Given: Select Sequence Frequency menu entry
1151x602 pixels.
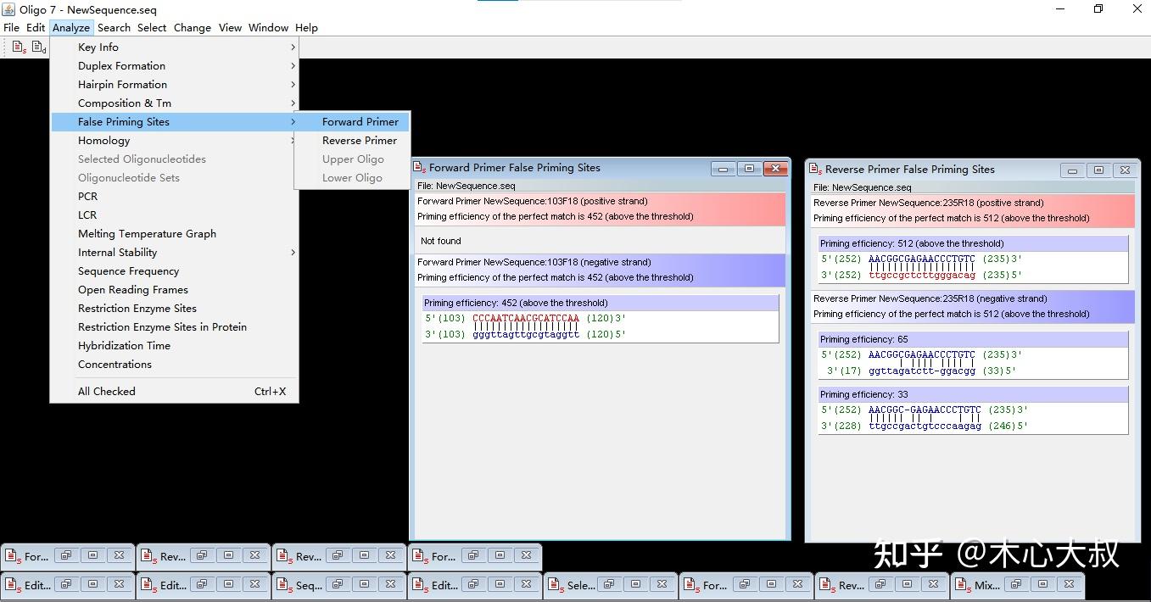Looking at the screenshot, I should (x=174, y=271).
